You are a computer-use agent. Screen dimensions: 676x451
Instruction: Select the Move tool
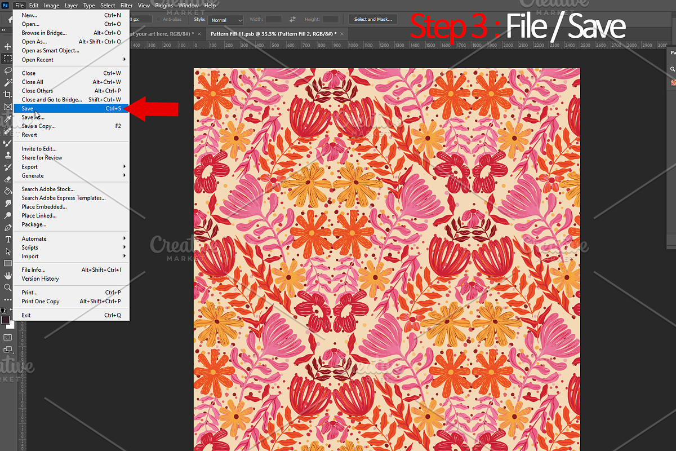pos(8,46)
